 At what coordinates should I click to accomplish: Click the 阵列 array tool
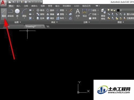pos(60,18)
